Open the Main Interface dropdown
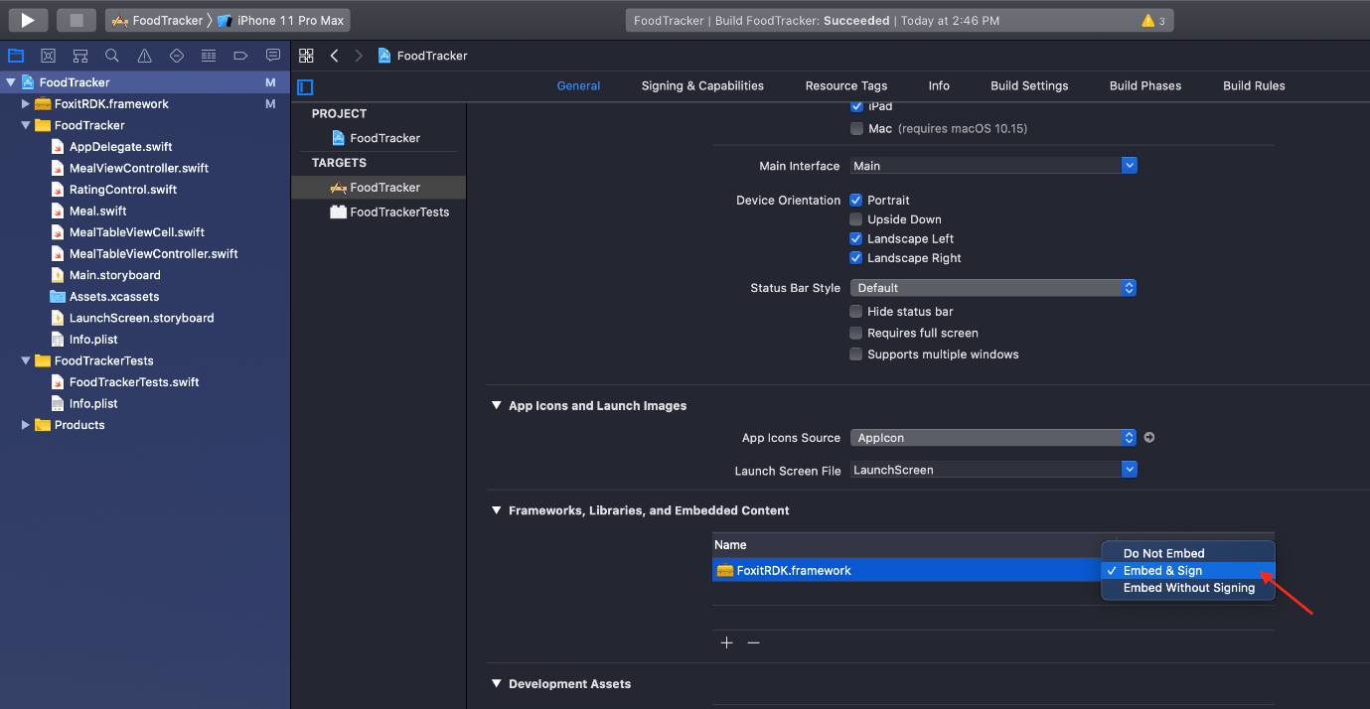This screenshot has height=709, width=1370. click(992, 166)
